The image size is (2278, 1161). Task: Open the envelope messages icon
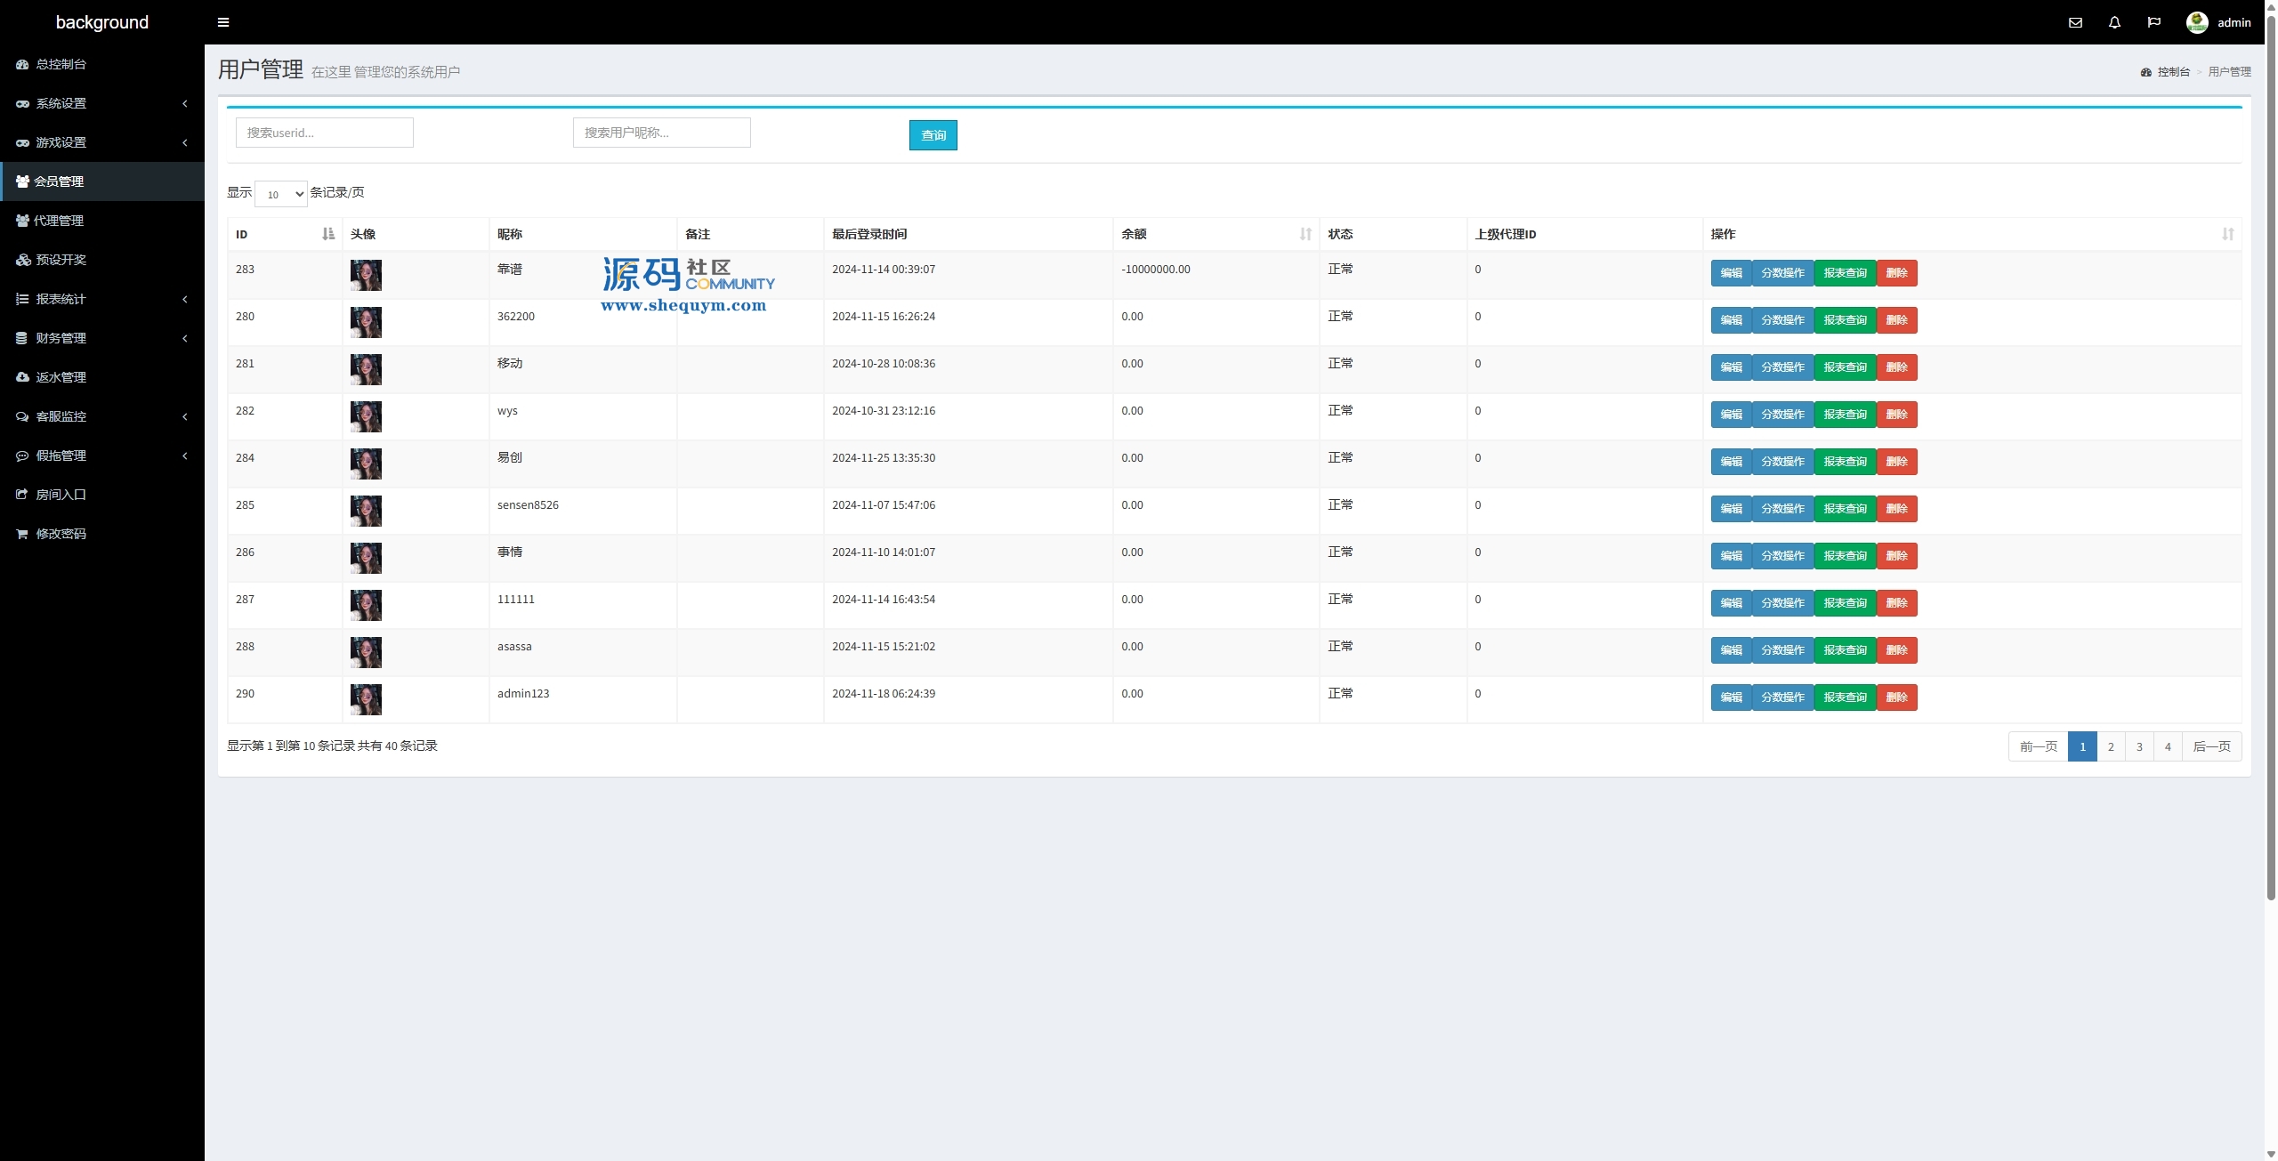2075,23
